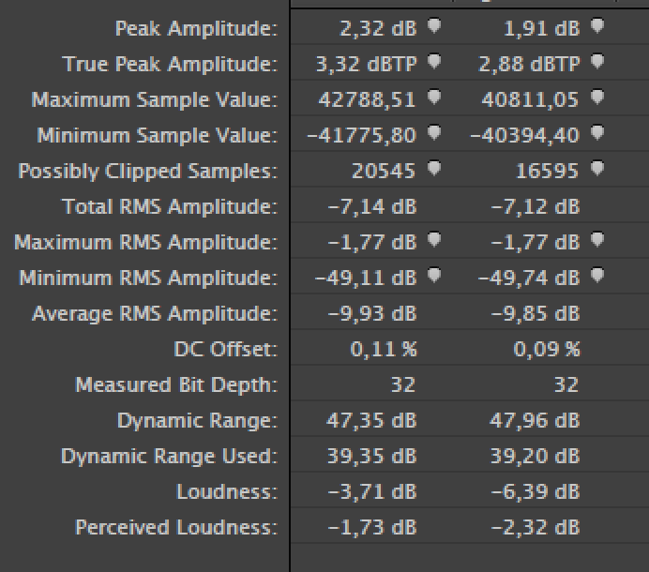Image resolution: width=649 pixels, height=572 pixels.
Task: Find left channel Possibly Clipped Samples marker
Action: click(x=434, y=170)
